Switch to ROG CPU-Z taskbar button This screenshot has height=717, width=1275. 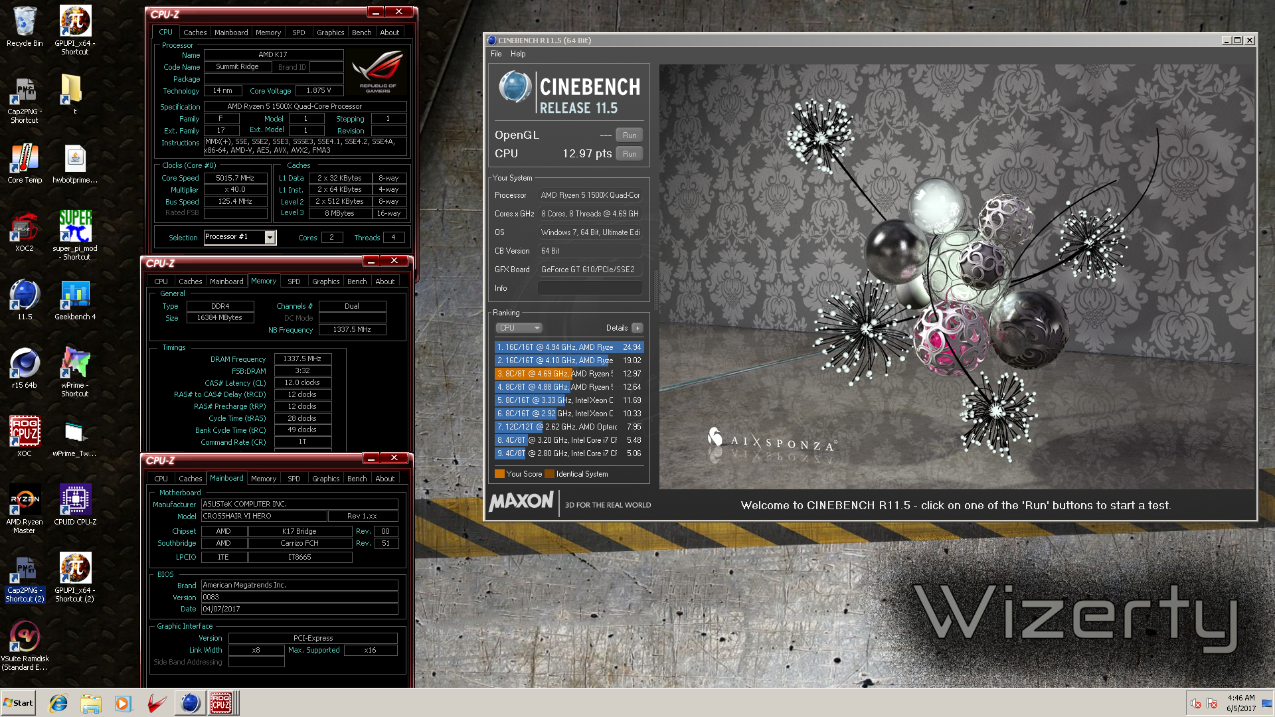tap(221, 703)
